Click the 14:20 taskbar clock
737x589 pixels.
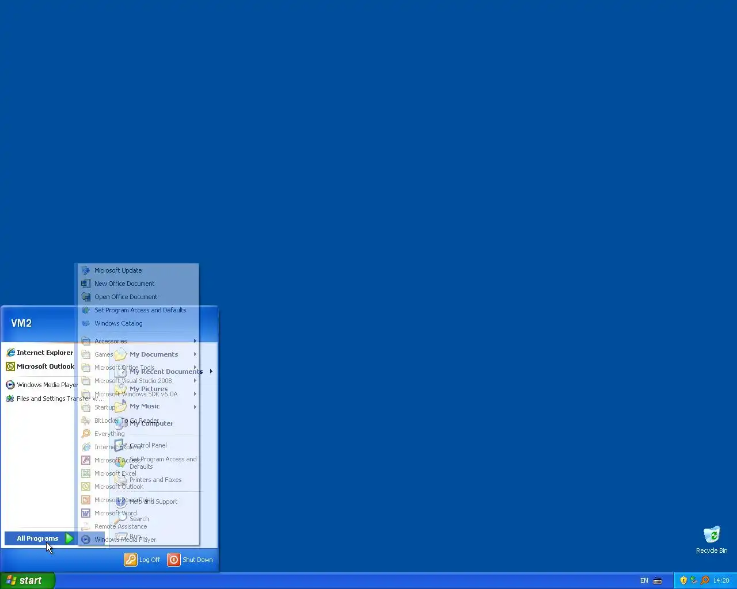pyautogui.click(x=721, y=581)
